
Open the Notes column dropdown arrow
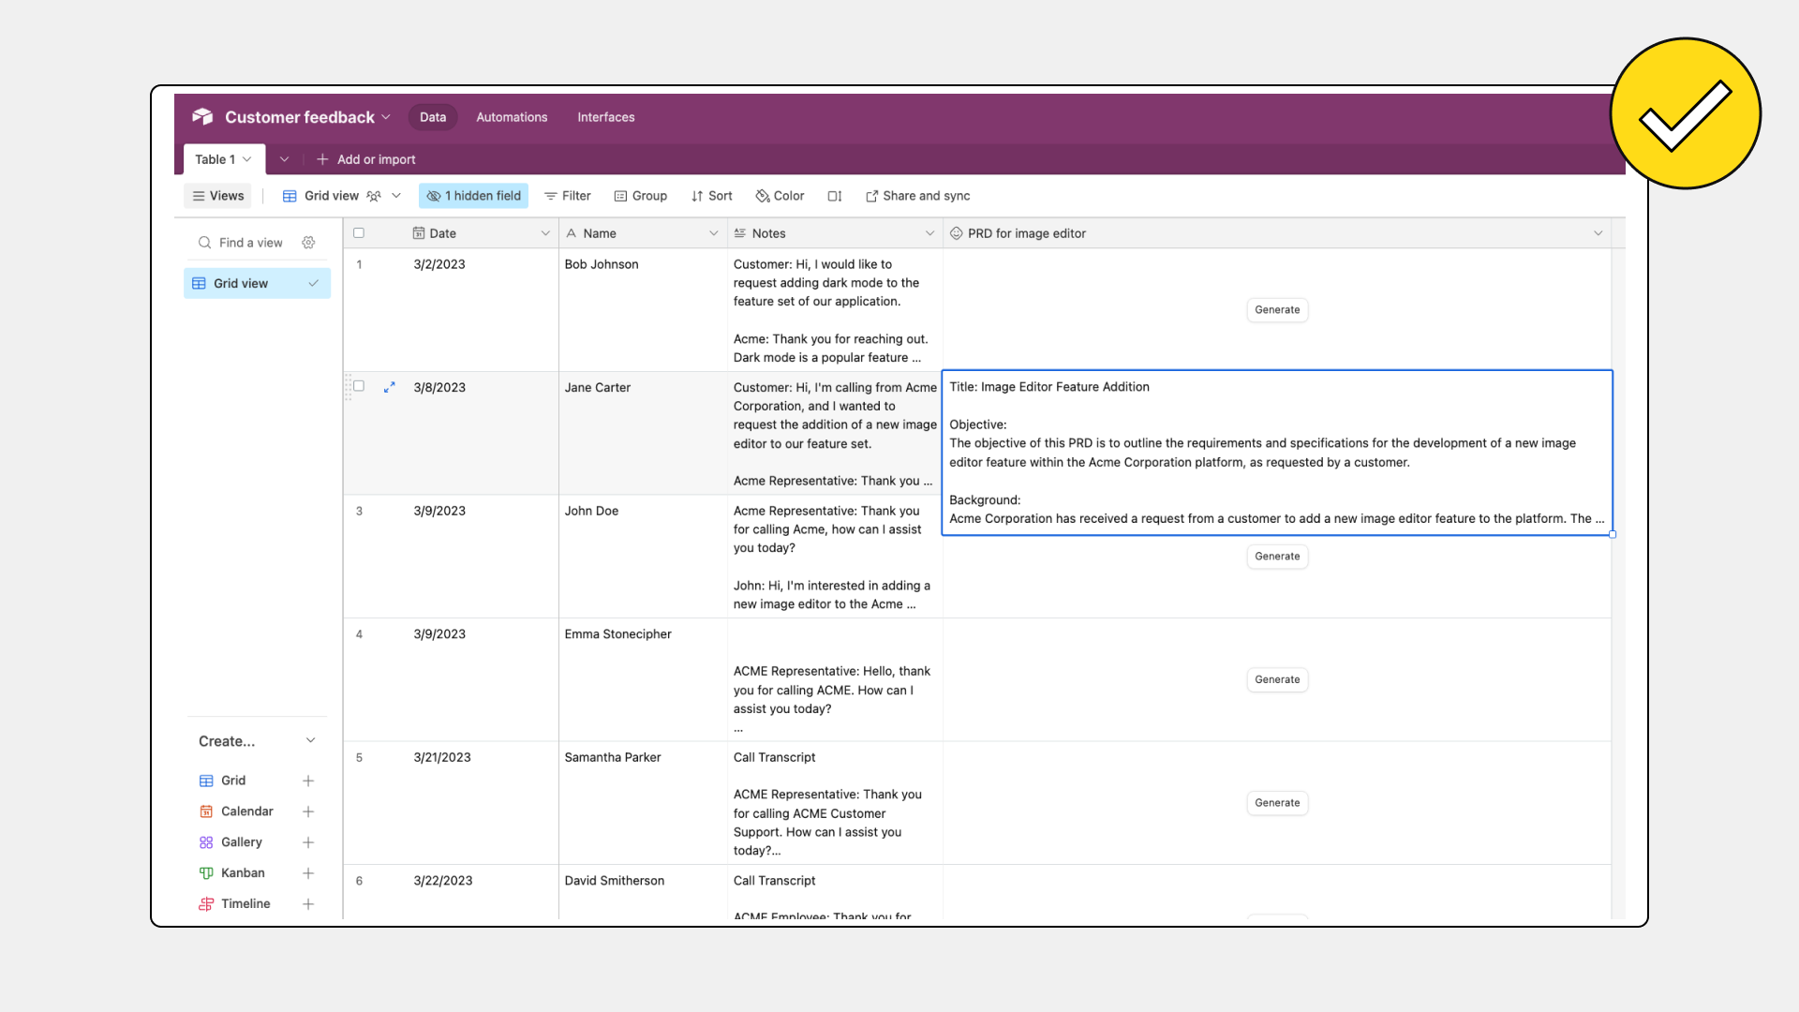click(x=929, y=233)
